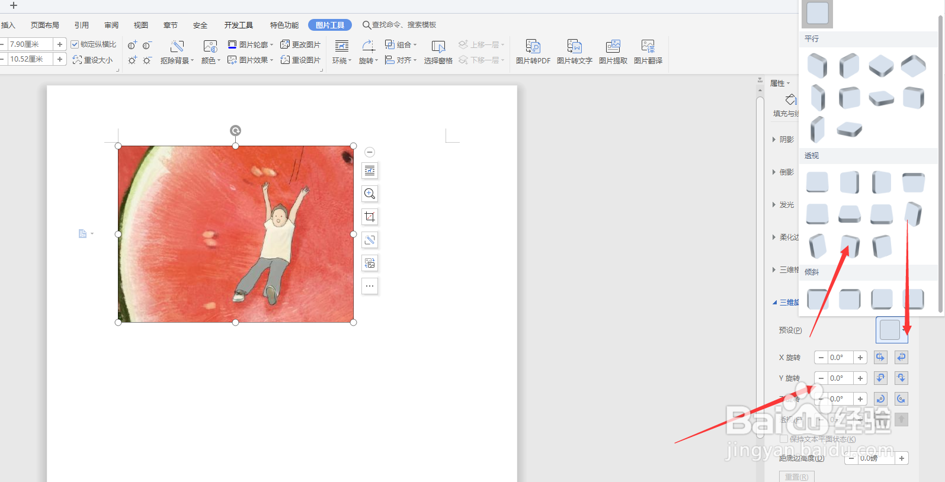Screen dimensions: 945x482
Task: Open 属性 properties dropdown
Action: click(780, 83)
